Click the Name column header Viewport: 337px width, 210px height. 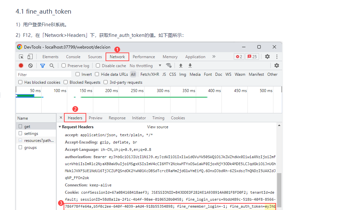click(x=36, y=118)
